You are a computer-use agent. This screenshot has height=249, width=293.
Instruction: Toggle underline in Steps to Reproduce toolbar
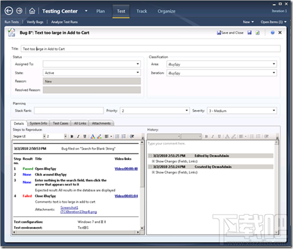coord(84,137)
